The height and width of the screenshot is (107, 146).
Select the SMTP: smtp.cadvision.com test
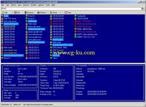[x=87, y=34]
